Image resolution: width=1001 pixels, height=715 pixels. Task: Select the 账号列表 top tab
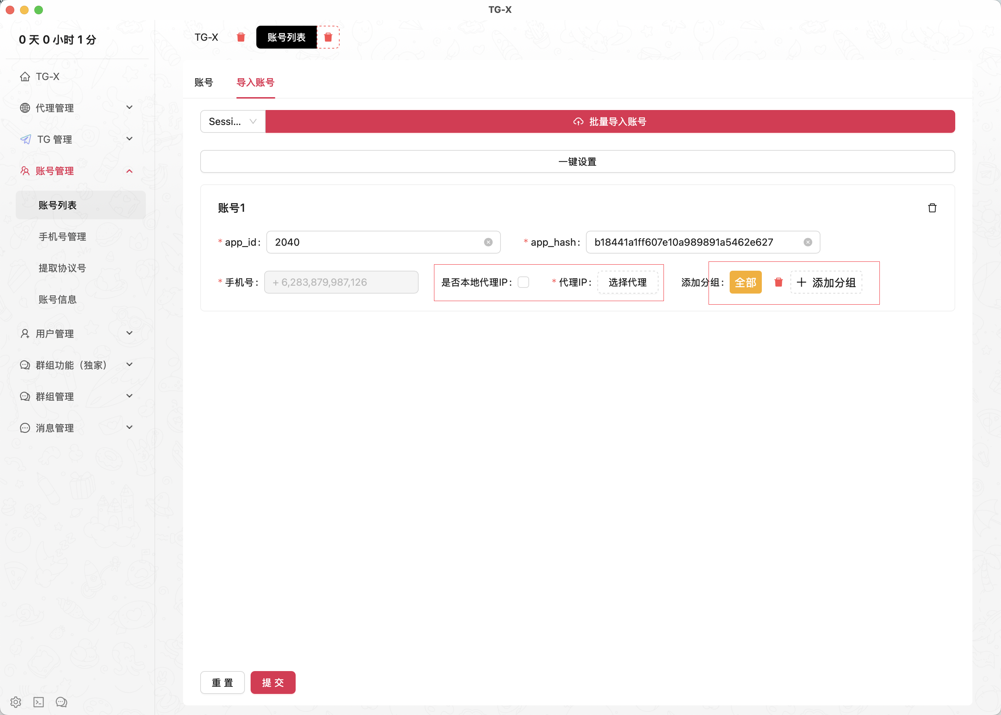point(286,37)
